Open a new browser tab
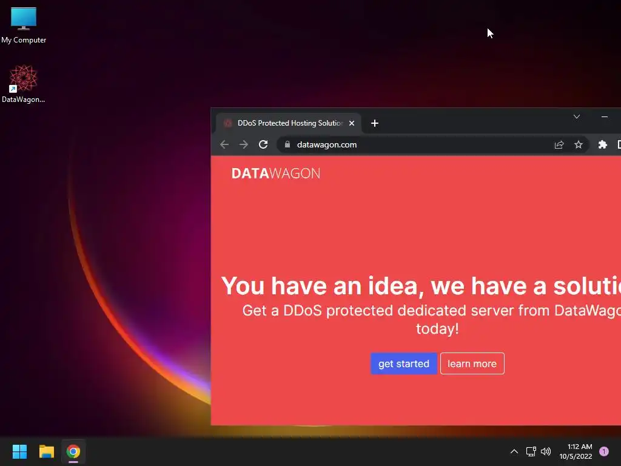This screenshot has height=466, width=621. coord(375,123)
